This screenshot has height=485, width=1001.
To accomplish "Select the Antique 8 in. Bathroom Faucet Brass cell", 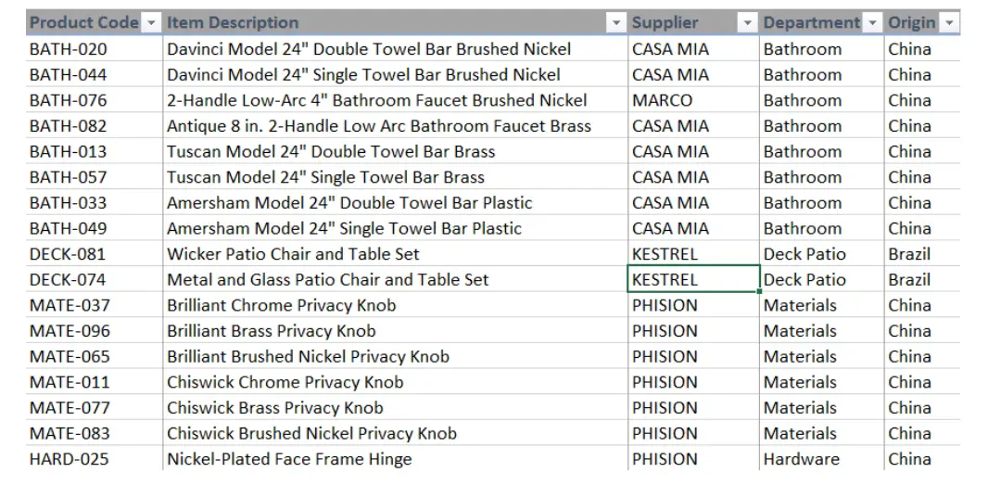I will tap(395, 126).
